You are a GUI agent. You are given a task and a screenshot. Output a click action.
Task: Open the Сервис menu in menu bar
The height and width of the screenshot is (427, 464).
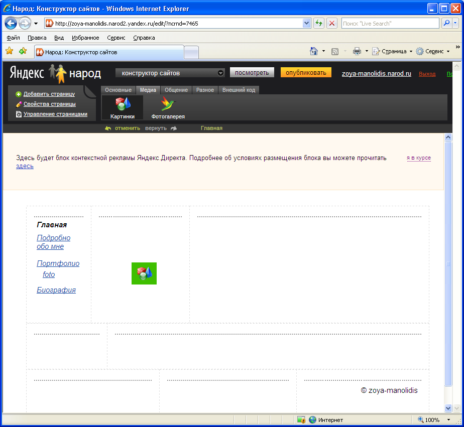[116, 38]
